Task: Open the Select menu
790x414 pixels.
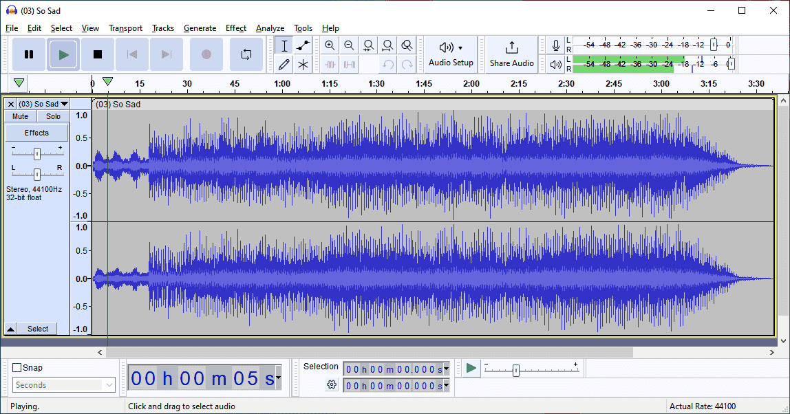Action: [61, 28]
